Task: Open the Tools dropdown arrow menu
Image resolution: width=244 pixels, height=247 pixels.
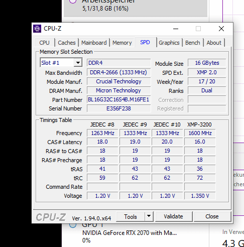Action: [149, 216]
